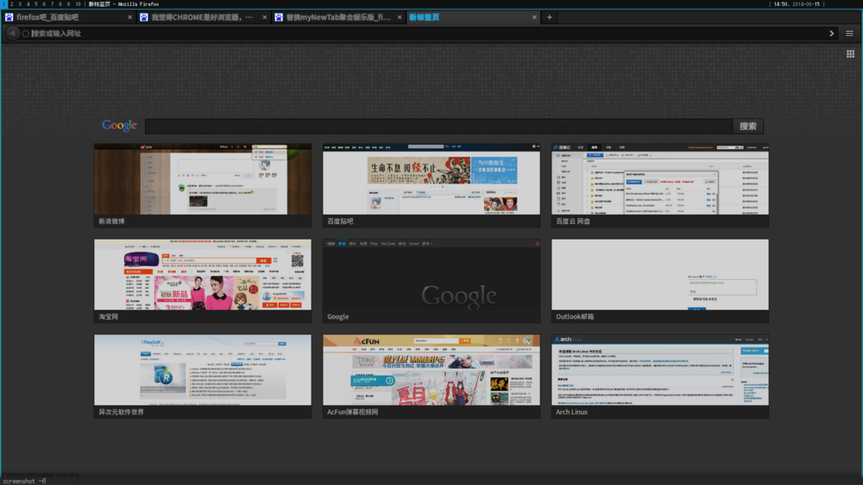
Task: Open the 百度云 网盘 thumbnail
Action: coord(660,179)
